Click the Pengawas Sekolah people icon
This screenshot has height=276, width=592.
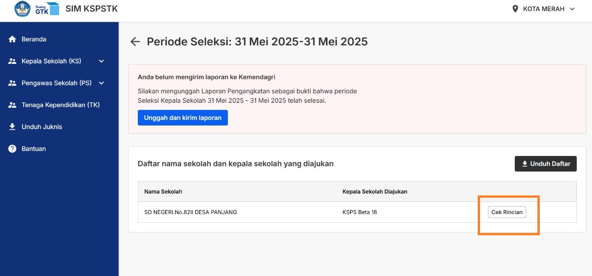point(12,83)
